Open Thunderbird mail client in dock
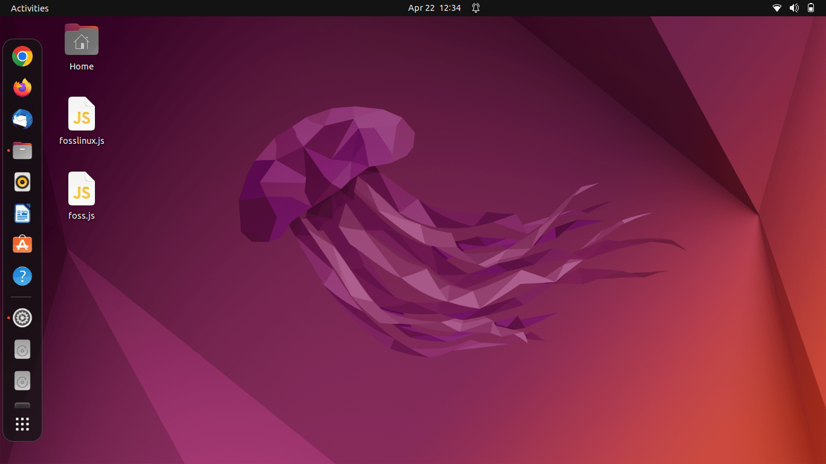826x464 pixels. (x=22, y=120)
